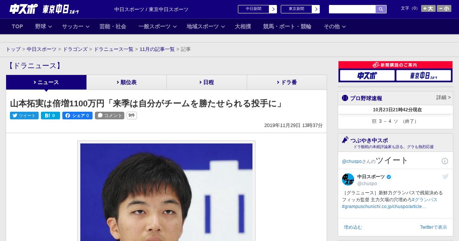Screen dimensions: 459x241
Task: Click ドラニュース一覧 breadcrumb link
Action: [x=114, y=49]
